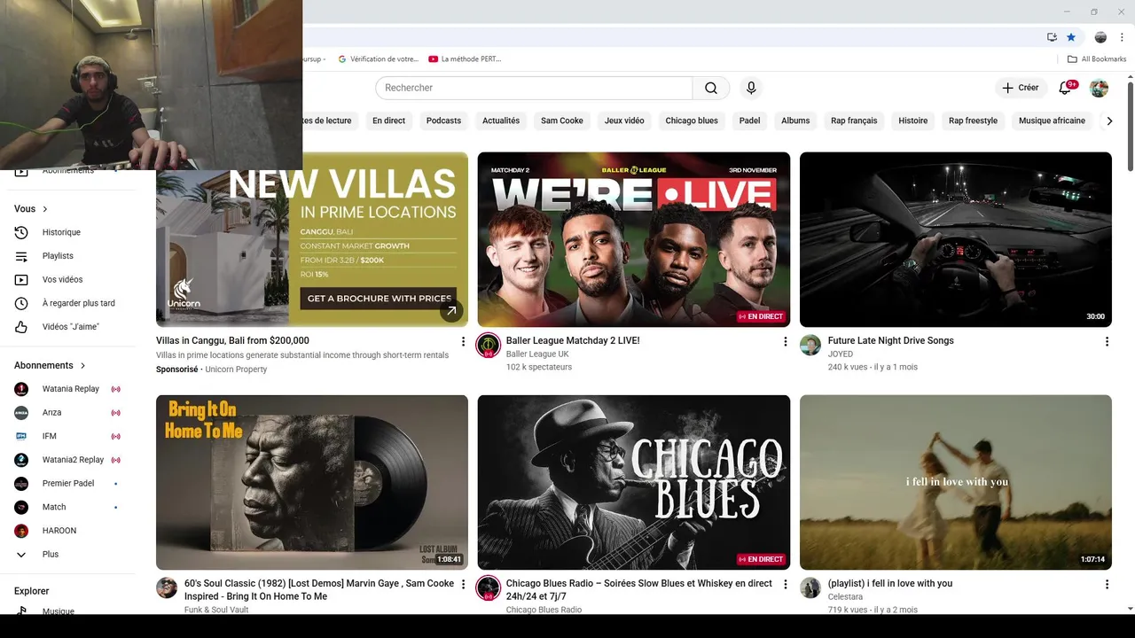Image resolution: width=1135 pixels, height=638 pixels.
Task: Show more filter chips with right arrow
Action: [x=1109, y=121]
